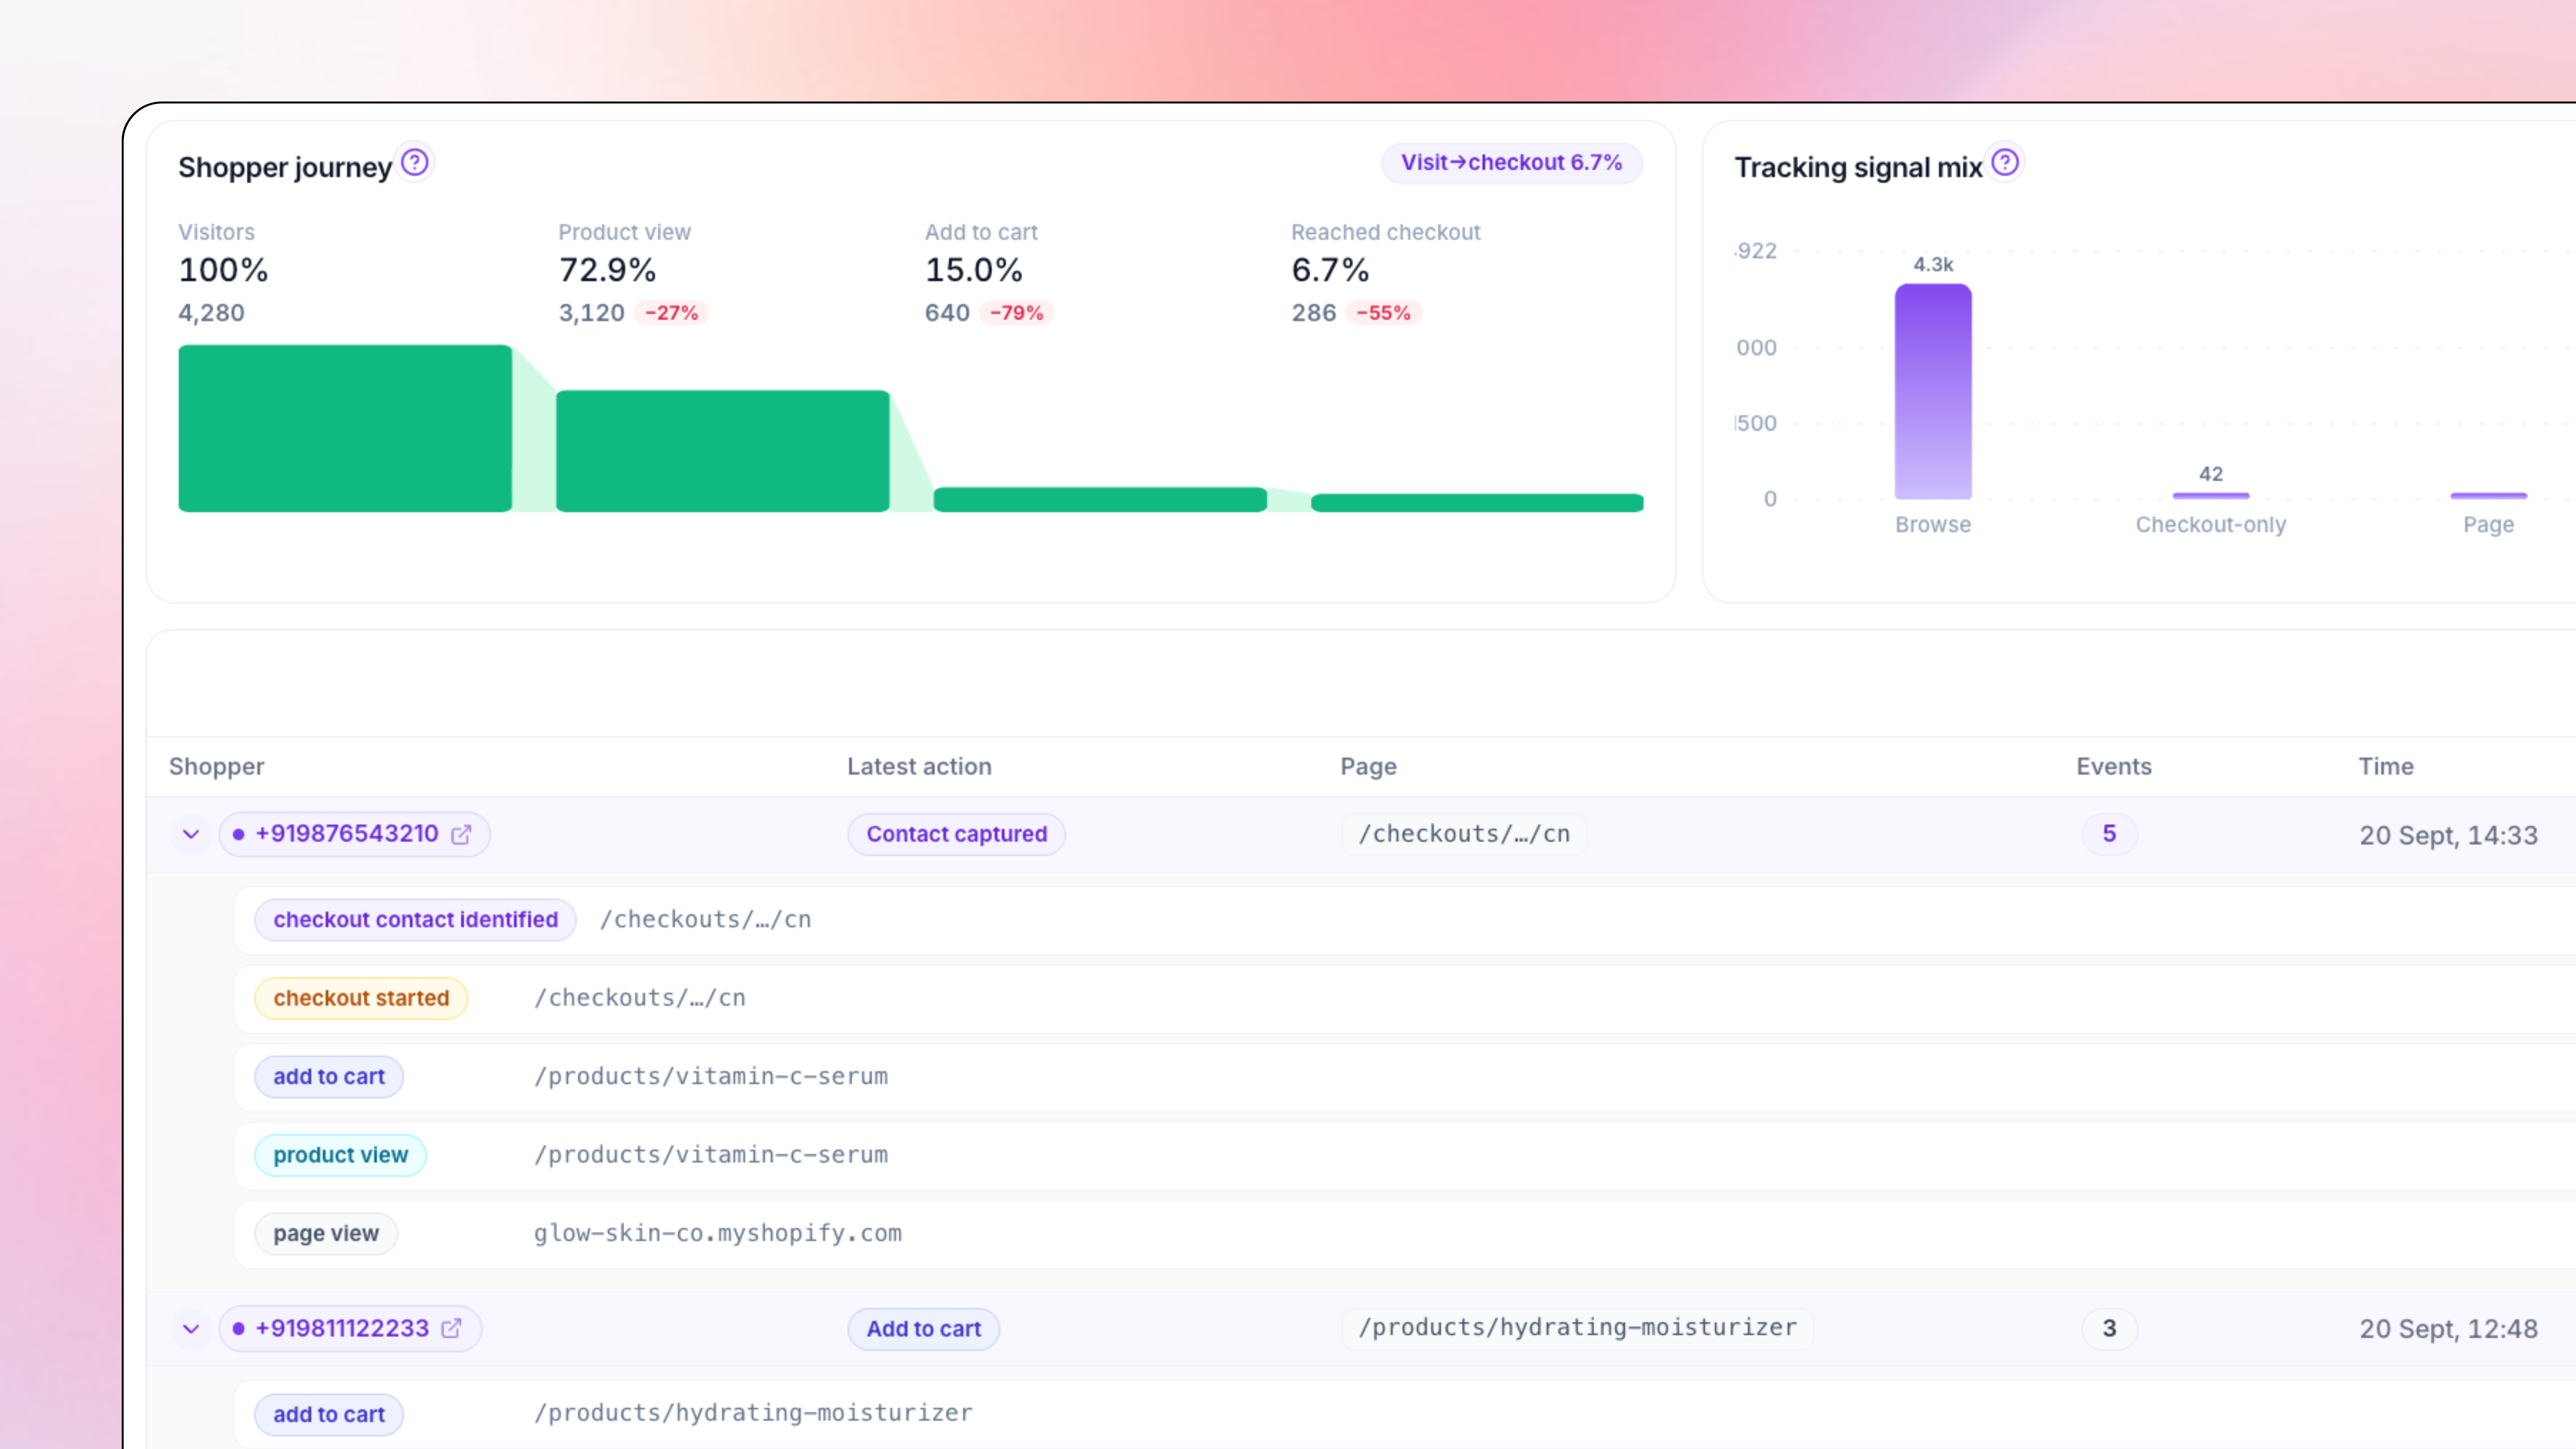Click the 20 Sept, 12:48 time cell

point(2448,1329)
